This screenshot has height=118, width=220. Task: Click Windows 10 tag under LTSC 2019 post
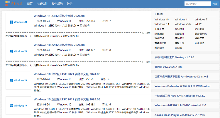(64, 105)
